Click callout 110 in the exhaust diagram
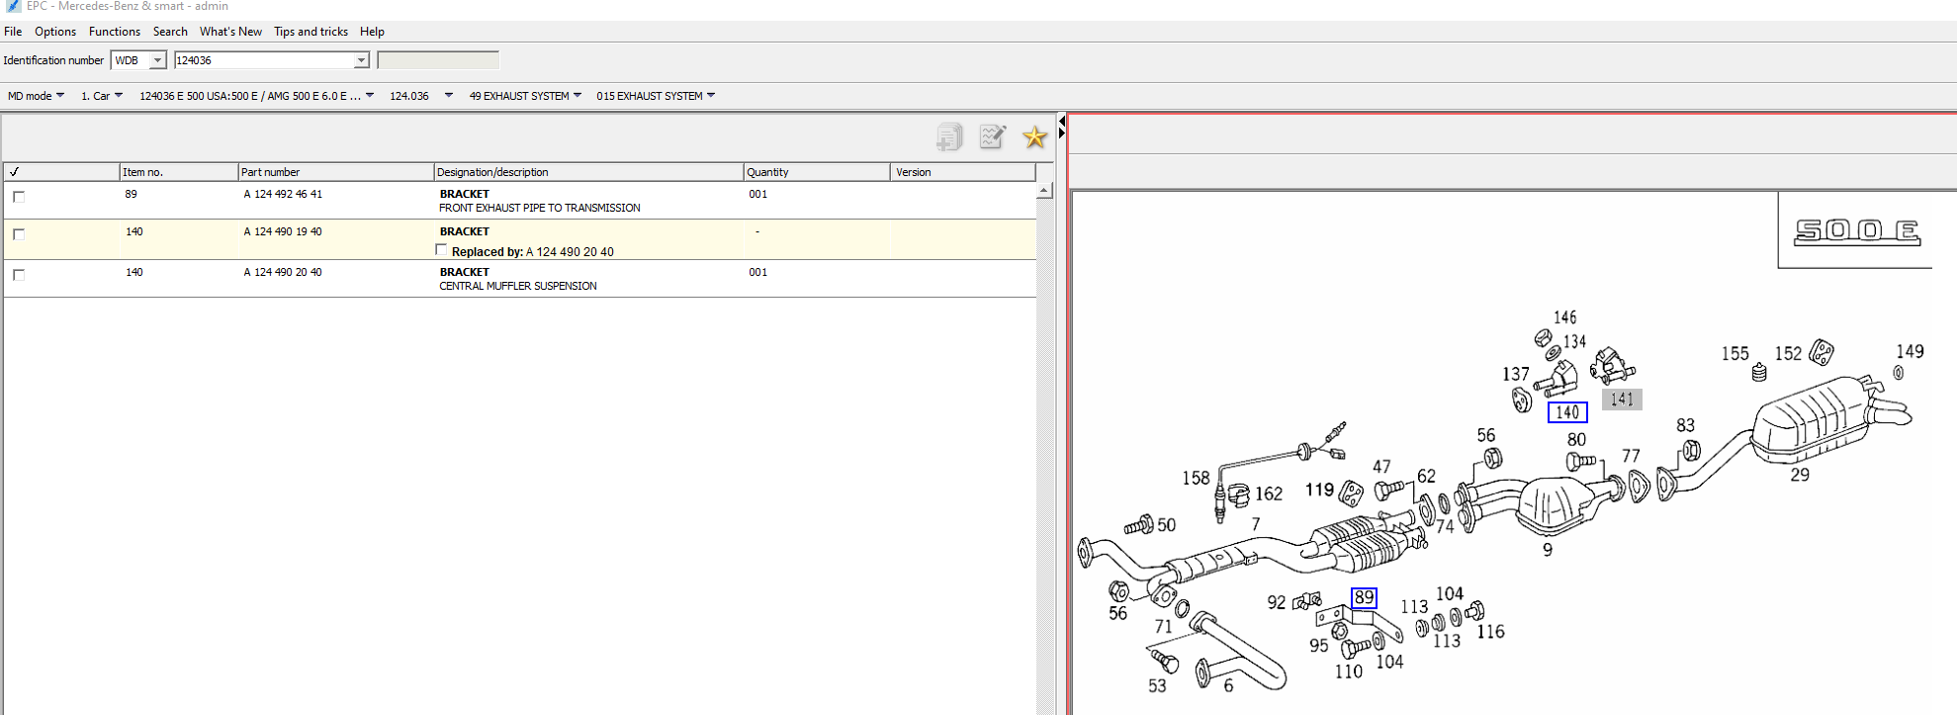Screen dimensions: 1957x715 1349,671
